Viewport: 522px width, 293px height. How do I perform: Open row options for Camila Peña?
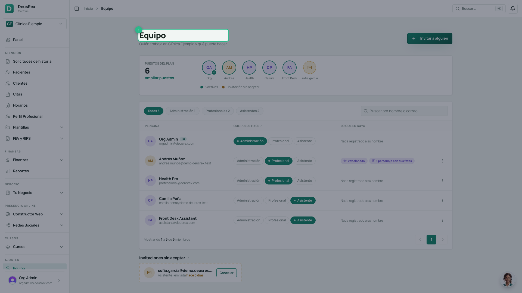[442, 200]
